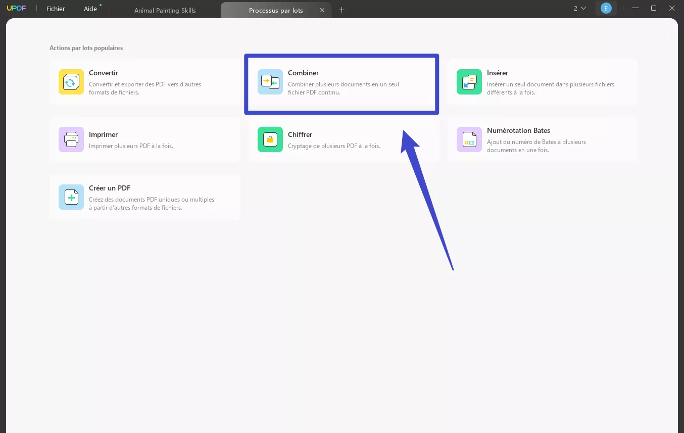
Task: Add a new tab with plus icon
Action: tap(341, 10)
